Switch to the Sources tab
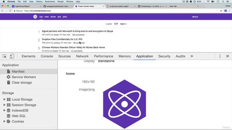Screen dimensions: 232x130 pos(65,56)
